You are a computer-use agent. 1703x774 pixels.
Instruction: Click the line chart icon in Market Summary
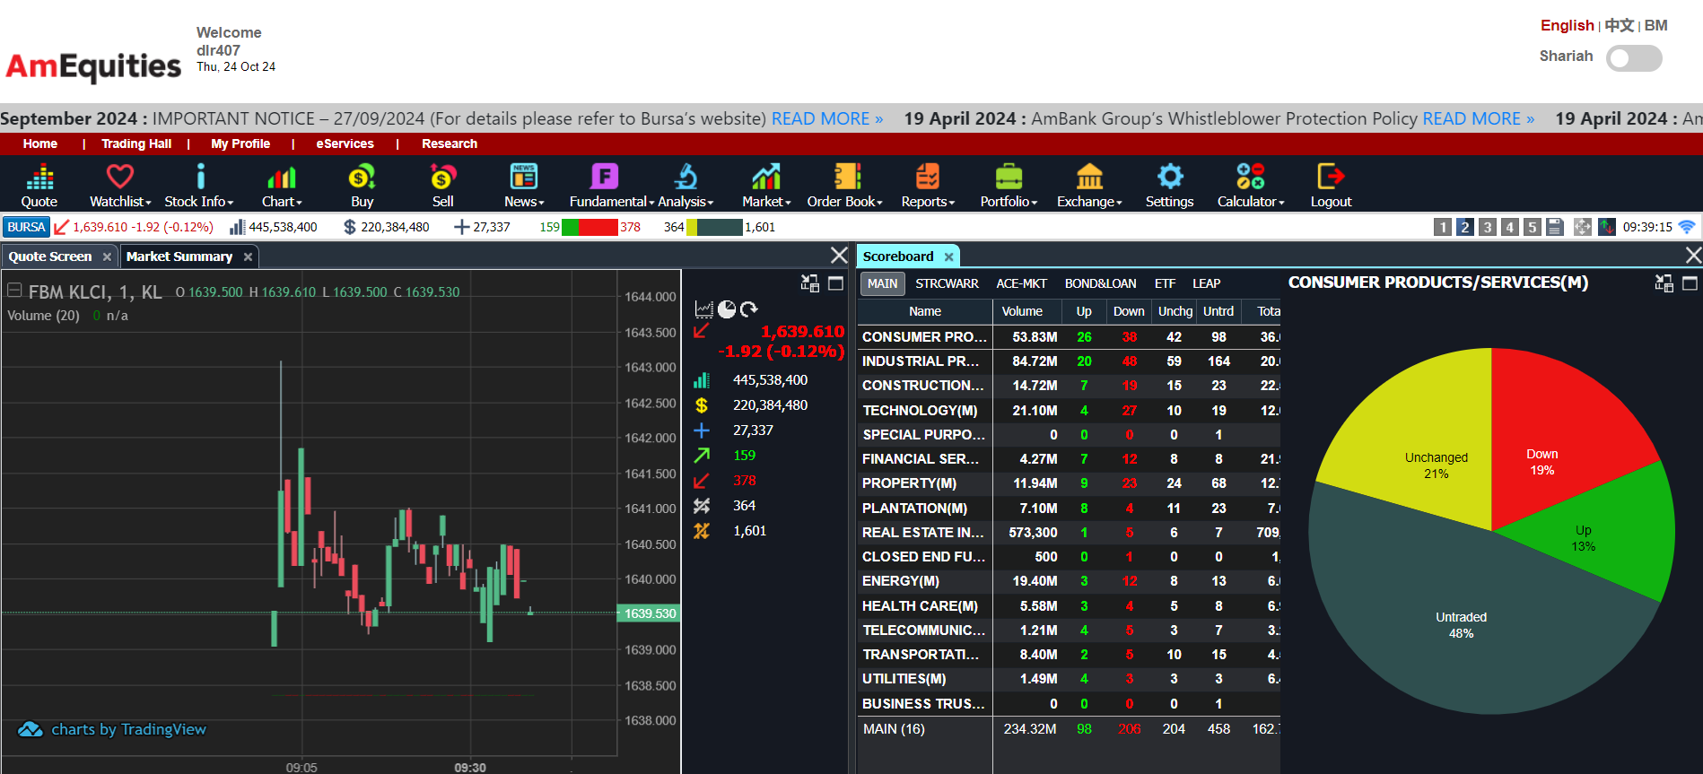pos(703,309)
